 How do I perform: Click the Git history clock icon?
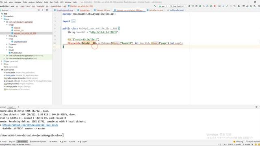[x=231, y=6]
